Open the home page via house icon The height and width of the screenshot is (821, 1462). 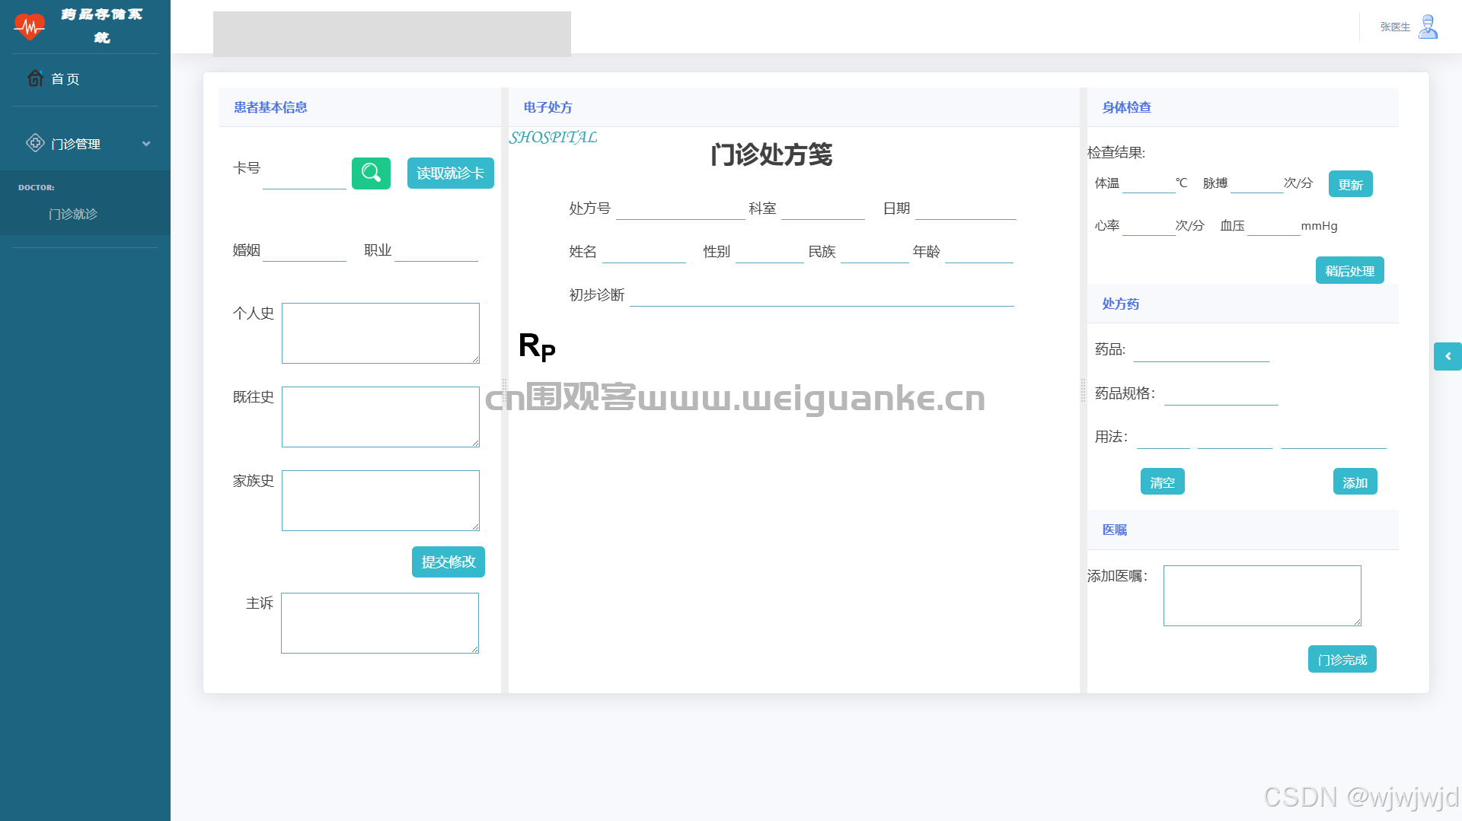(35, 78)
